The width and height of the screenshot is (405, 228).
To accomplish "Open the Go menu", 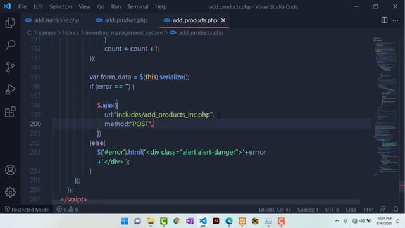I will [x=101, y=7].
